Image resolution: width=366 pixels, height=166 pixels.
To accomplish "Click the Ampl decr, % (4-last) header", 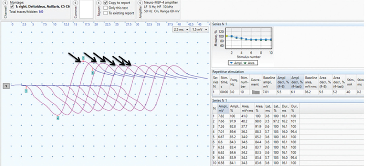I will point(297,81).
